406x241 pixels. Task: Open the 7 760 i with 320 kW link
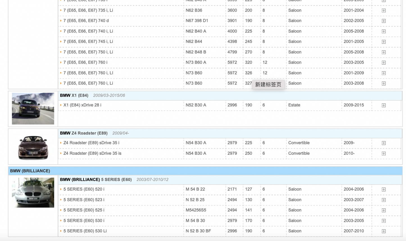[85, 62]
